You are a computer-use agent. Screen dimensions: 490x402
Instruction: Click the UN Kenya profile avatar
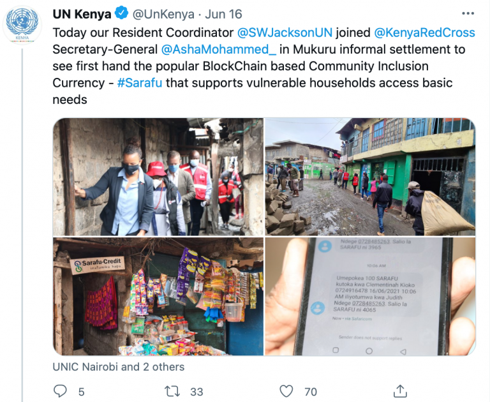click(x=22, y=25)
